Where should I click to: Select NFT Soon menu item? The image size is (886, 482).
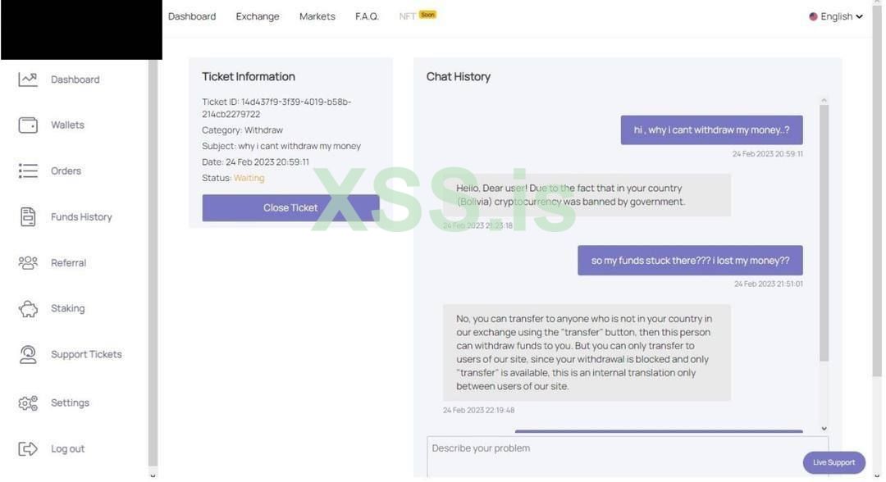[417, 16]
